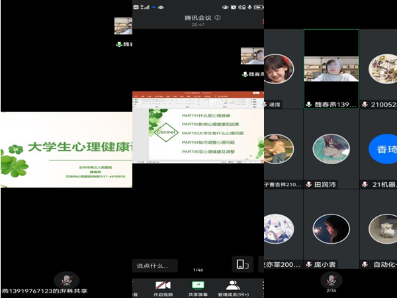Toggle the microphone button in the gallery view
The image size is (397, 298).
click(331, 281)
